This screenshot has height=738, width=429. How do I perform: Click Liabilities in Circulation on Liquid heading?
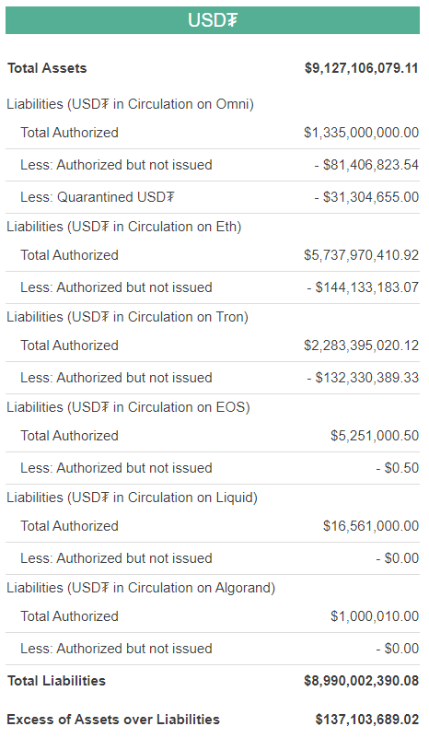[x=133, y=498]
